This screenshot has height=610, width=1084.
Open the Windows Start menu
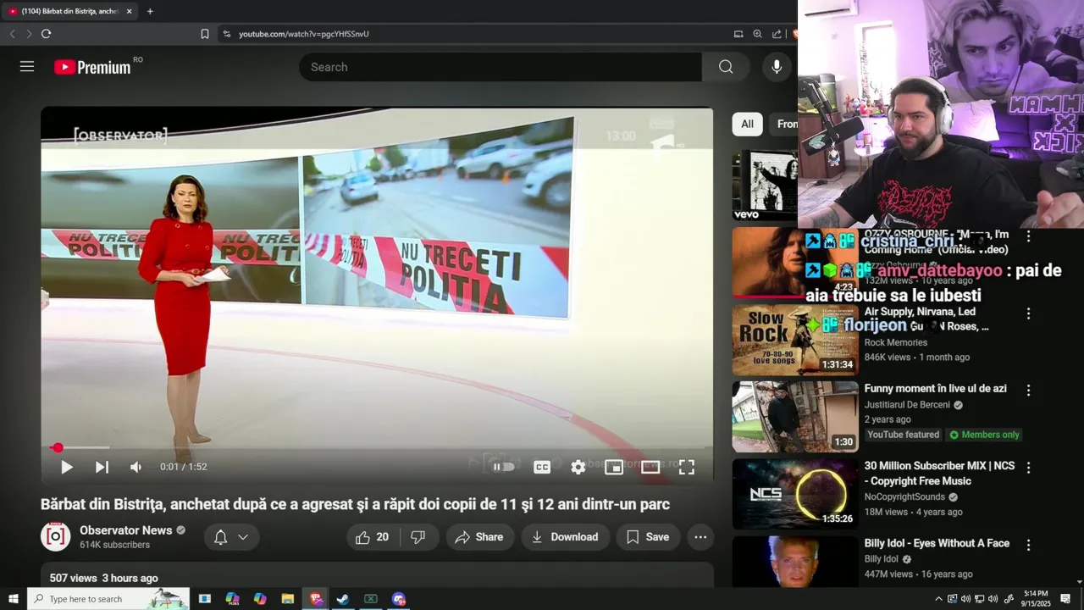coord(14,599)
